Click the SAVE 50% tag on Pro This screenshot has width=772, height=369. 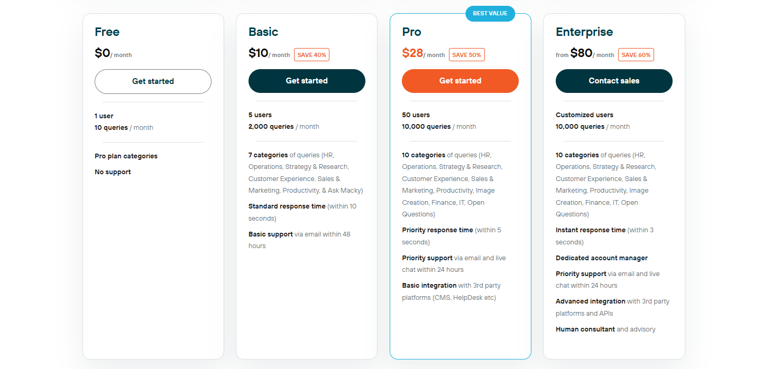point(466,55)
